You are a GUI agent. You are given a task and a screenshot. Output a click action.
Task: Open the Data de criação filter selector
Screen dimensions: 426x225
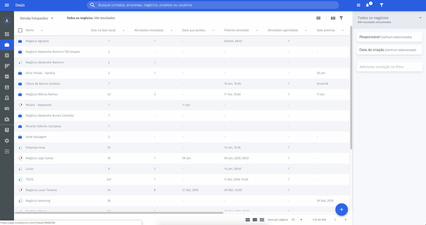pos(389,50)
